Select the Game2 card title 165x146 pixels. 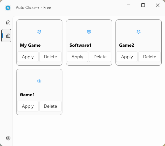point(126,45)
